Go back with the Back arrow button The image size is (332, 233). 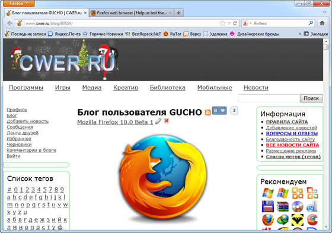click(x=9, y=23)
